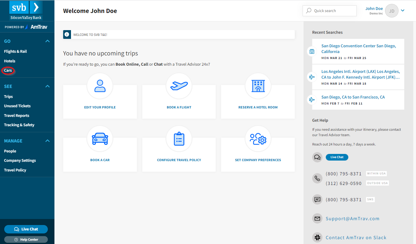Click the Book a Car icon

click(100, 139)
